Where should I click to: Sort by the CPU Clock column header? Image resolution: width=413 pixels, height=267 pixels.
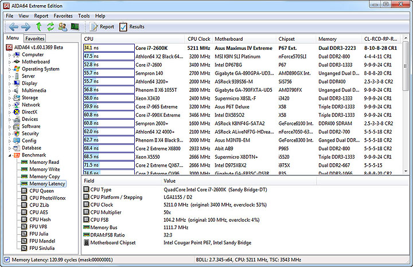click(x=199, y=39)
